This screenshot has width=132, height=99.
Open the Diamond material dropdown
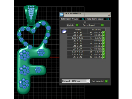88,81
